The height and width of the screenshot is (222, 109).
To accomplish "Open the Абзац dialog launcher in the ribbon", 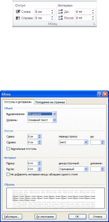I will 94,24.
